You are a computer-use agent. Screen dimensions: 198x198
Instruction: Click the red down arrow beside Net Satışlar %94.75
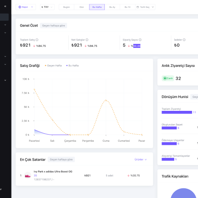[85, 46]
